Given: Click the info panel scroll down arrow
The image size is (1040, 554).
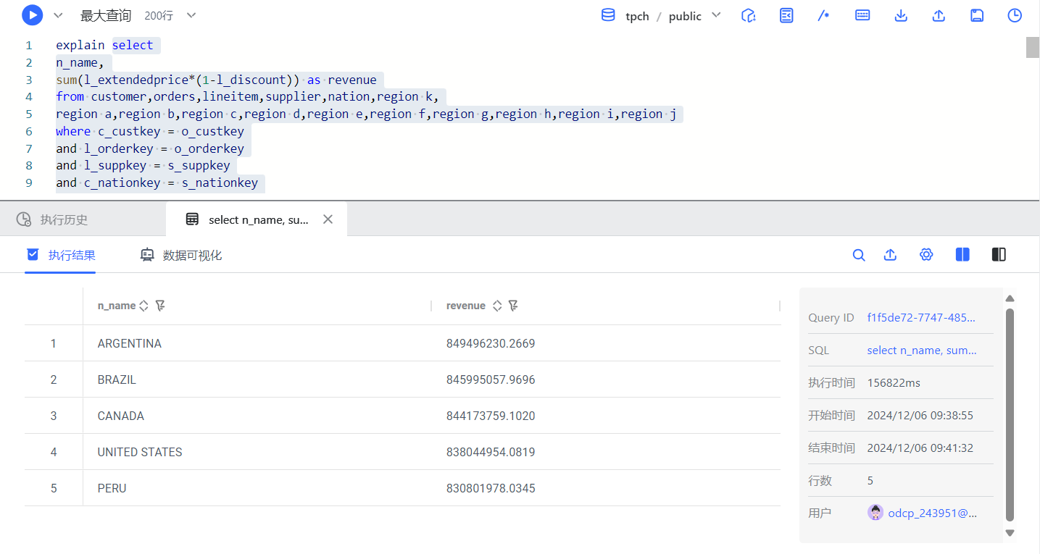Looking at the screenshot, I should click(x=1010, y=533).
